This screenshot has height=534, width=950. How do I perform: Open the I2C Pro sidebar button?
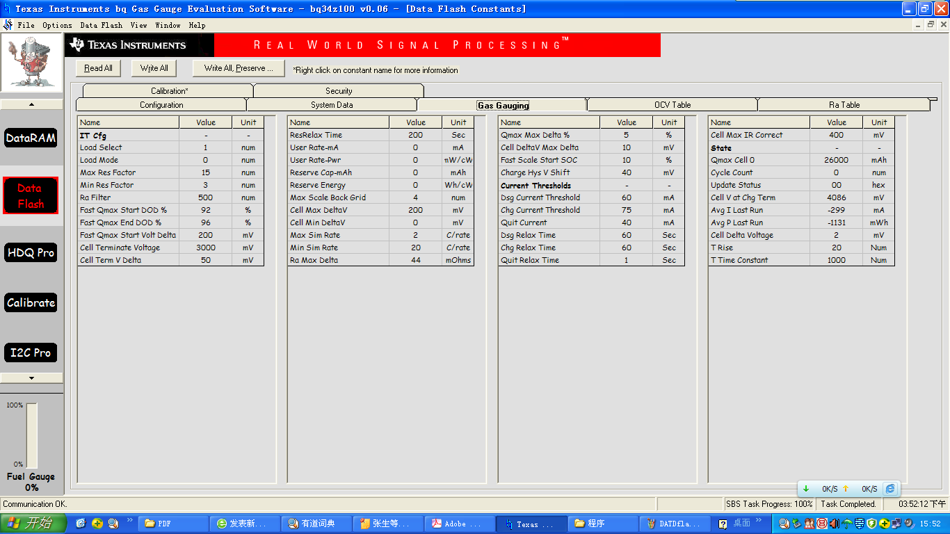click(31, 353)
